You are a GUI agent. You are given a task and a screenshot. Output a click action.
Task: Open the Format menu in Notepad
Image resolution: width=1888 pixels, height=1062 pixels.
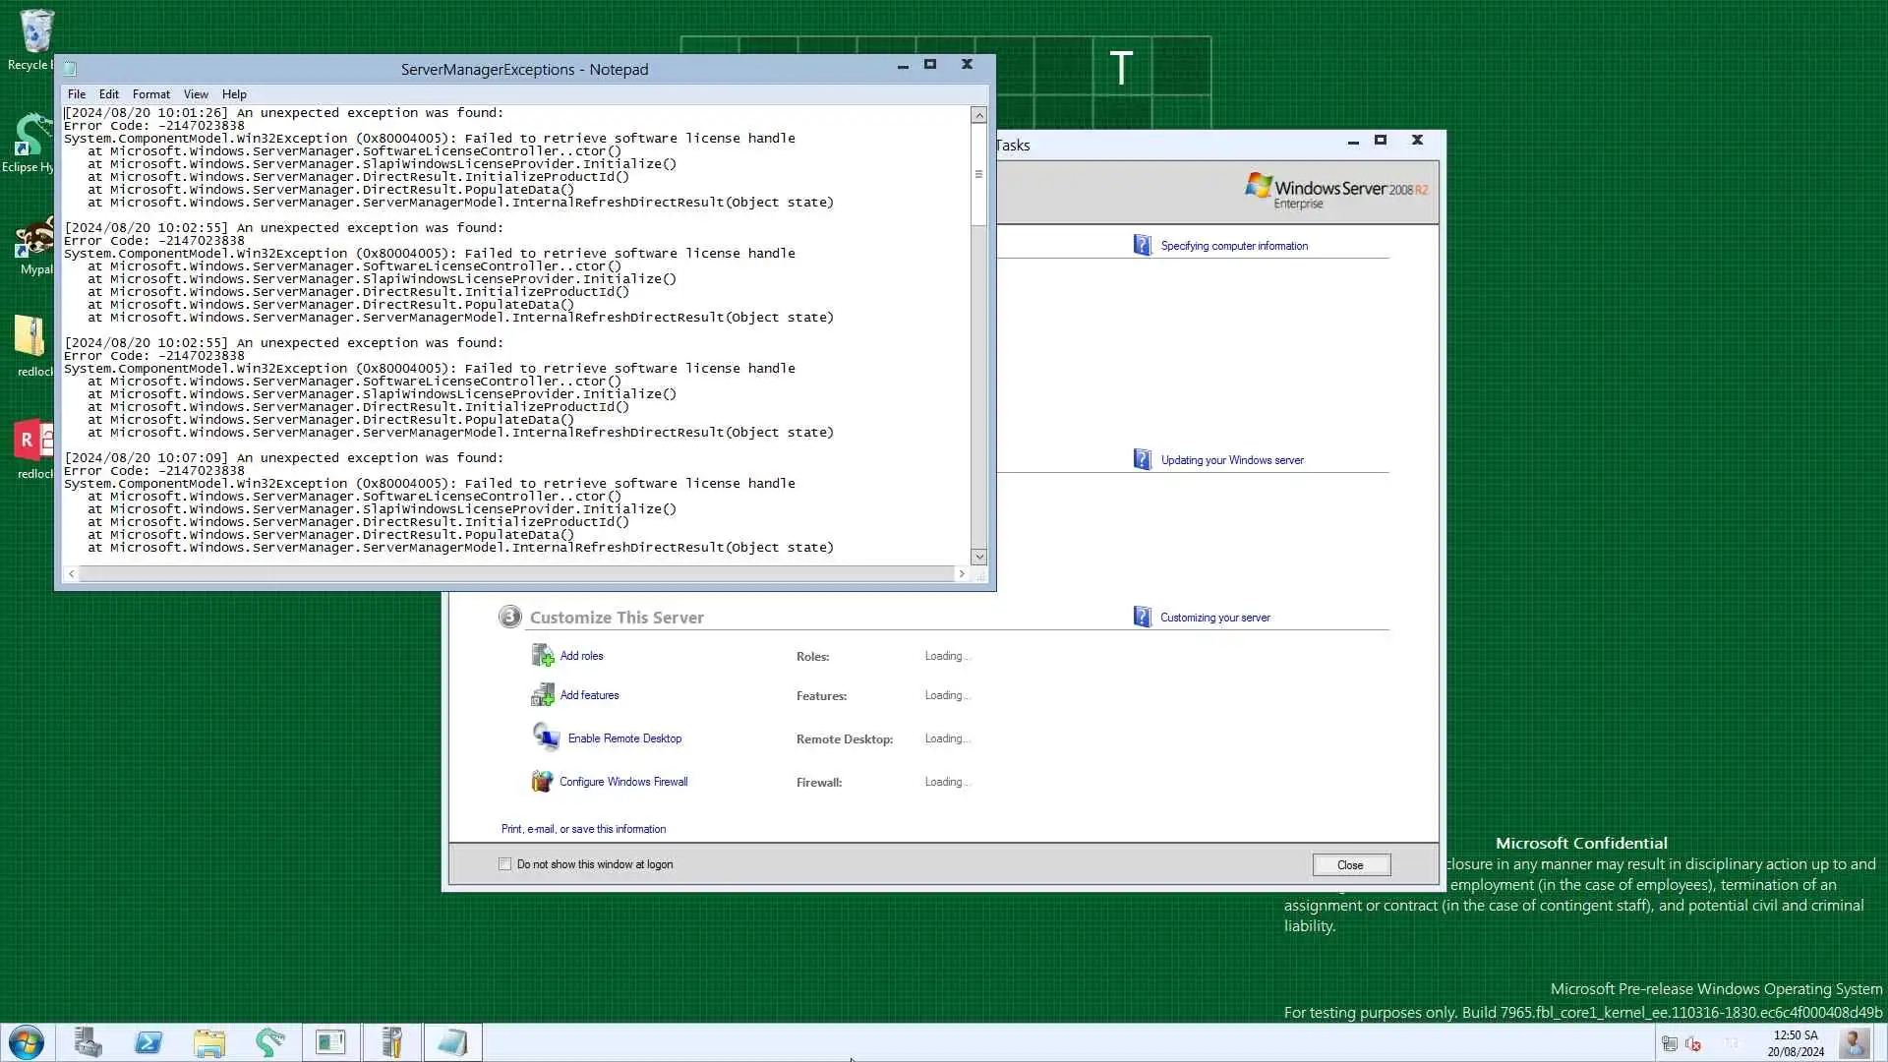(x=150, y=94)
